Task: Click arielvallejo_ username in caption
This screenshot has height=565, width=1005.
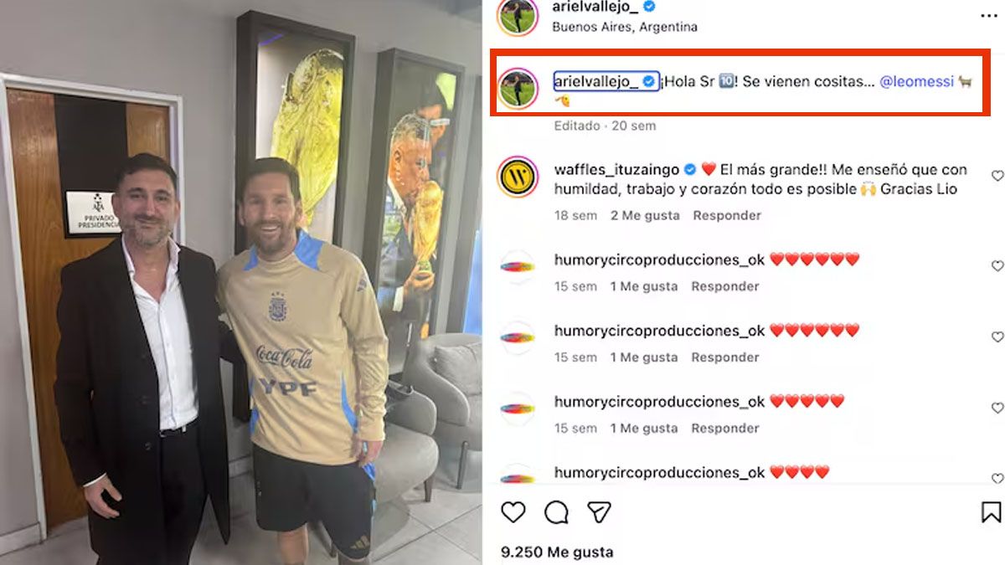Action: [598, 81]
